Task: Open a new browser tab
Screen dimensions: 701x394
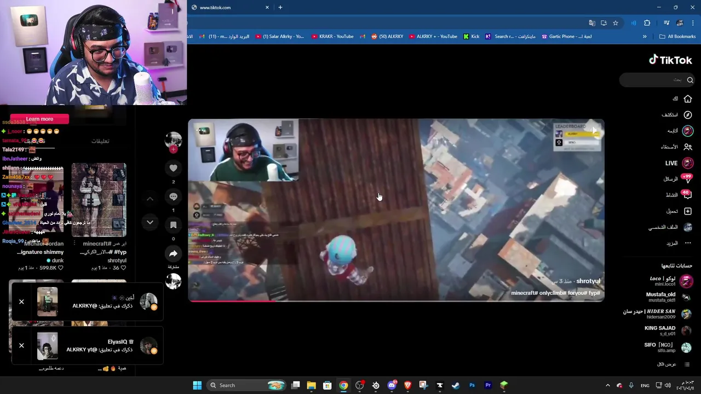Action: point(280,7)
